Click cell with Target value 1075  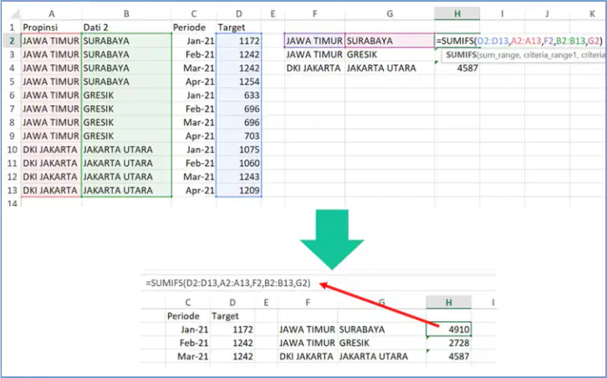[239, 150]
